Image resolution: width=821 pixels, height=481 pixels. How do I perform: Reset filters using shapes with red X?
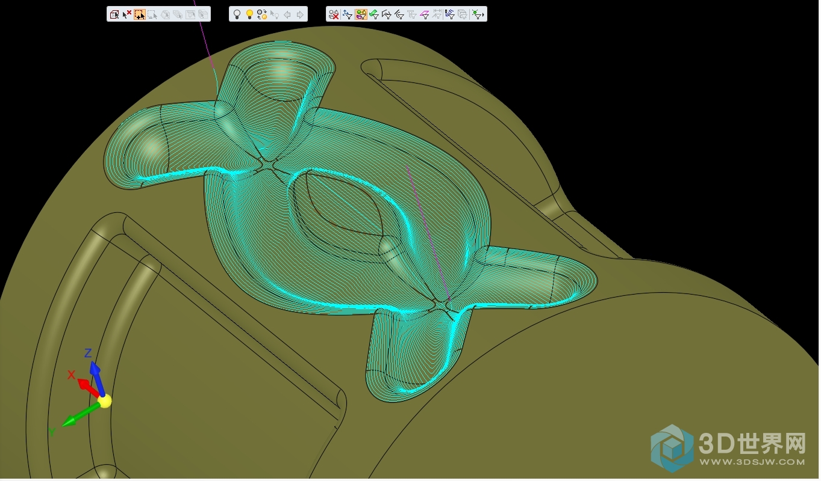point(334,14)
